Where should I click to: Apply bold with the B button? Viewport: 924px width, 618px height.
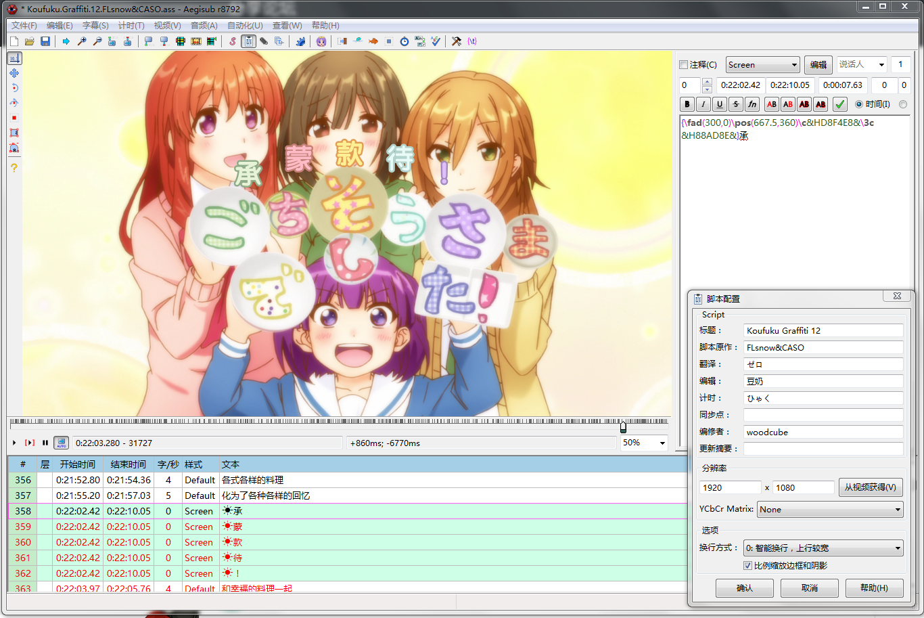(x=687, y=104)
